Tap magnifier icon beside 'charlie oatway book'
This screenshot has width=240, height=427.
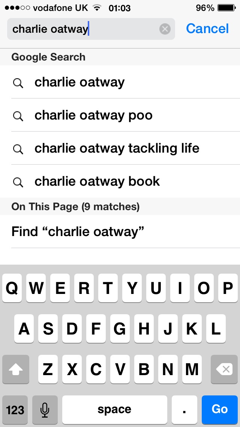click(18, 182)
